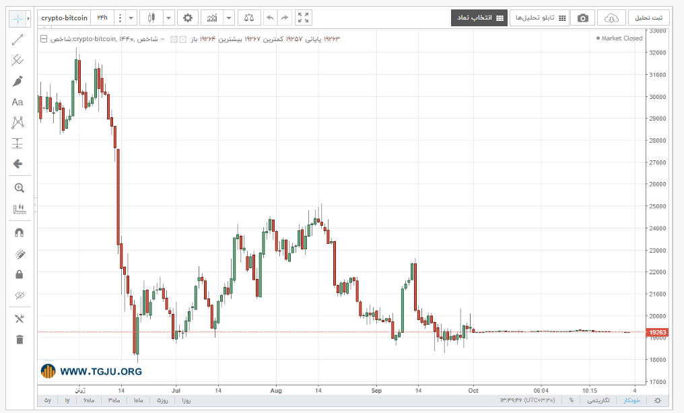Select the trend line drawing tool
The width and height of the screenshot is (684, 413).
click(x=18, y=40)
